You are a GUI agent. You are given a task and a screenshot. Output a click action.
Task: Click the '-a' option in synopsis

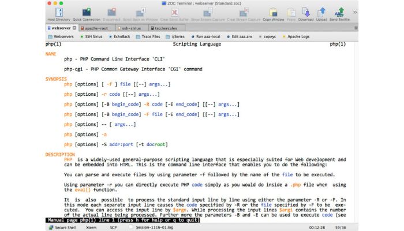[x=104, y=135]
